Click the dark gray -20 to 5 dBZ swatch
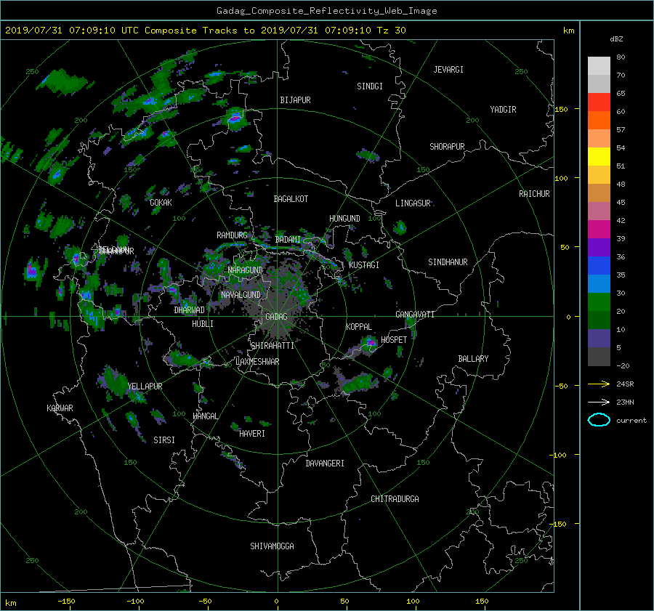The height and width of the screenshot is (611, 654). (x=599, y=356)
